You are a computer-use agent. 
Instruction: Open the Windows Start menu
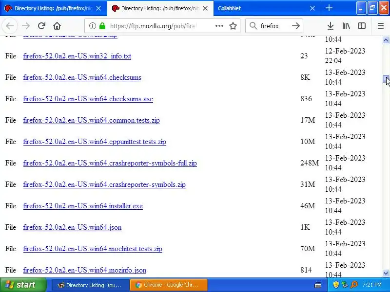click(x=23, y=285)
